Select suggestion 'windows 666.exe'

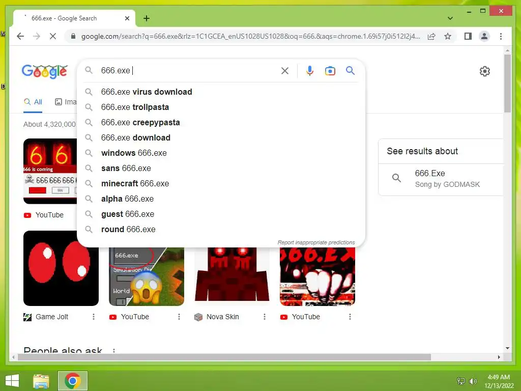click(x=221, y=153)
